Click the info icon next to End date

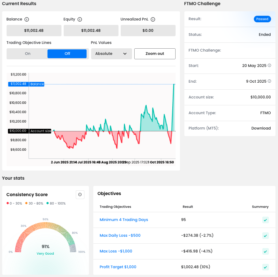[x=269, y=81]
